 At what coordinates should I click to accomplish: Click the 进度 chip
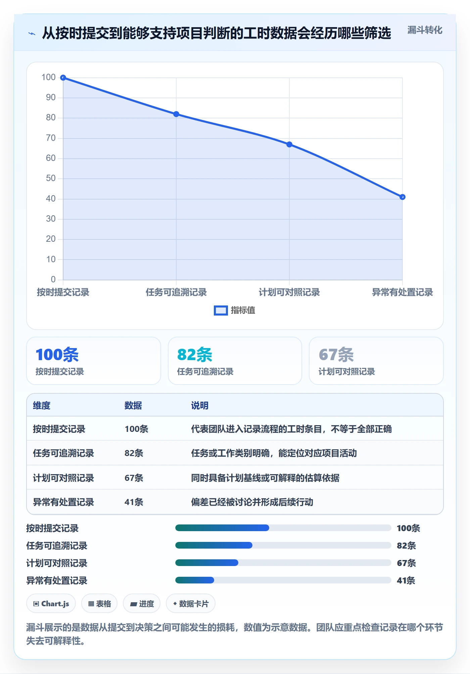142,604
